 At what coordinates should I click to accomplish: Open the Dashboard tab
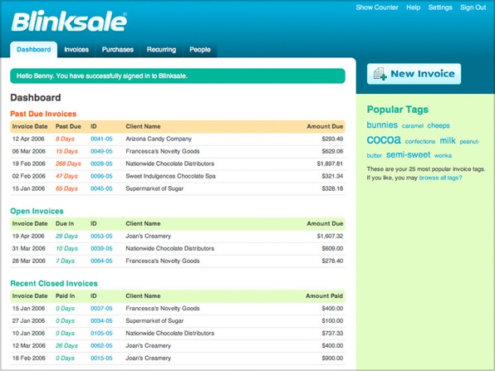click(34, 50)
